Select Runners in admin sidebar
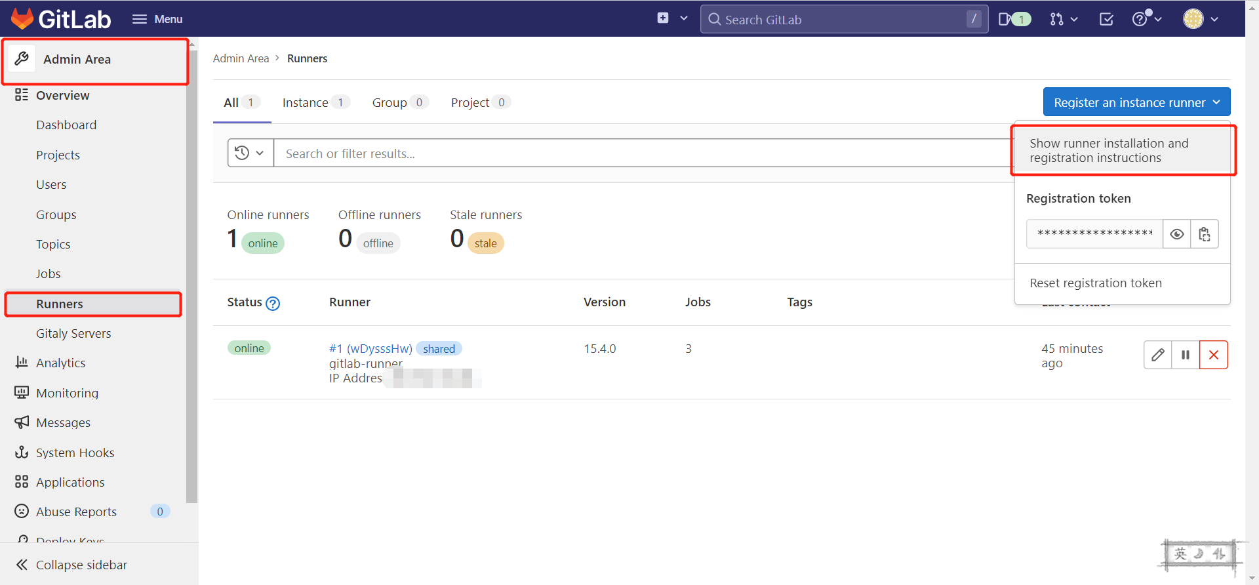 pos(93,304)
